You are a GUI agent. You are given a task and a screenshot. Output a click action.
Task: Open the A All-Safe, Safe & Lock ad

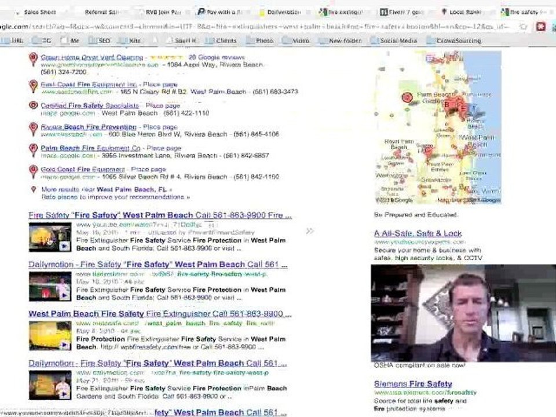click(418, 233)
